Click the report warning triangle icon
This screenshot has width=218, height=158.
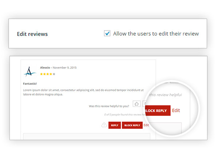point(104,125)
